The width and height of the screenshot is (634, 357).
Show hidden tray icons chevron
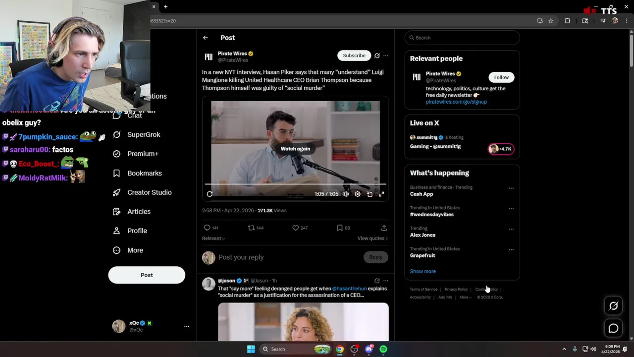(x=564, y=349)
